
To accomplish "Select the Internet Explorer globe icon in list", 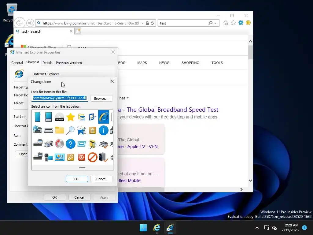I will tap(104, 117).
